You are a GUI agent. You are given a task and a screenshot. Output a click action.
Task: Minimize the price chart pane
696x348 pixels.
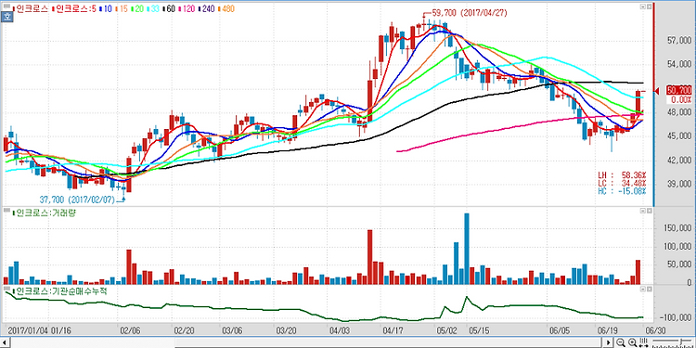pos(643,7)
